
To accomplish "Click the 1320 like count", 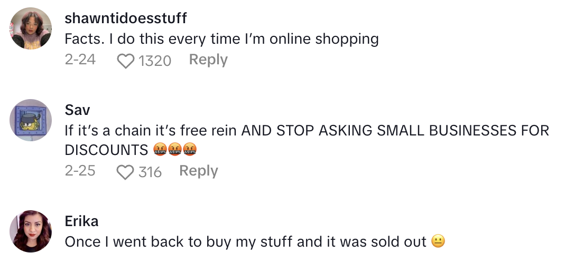I will (x=155, y=61).
